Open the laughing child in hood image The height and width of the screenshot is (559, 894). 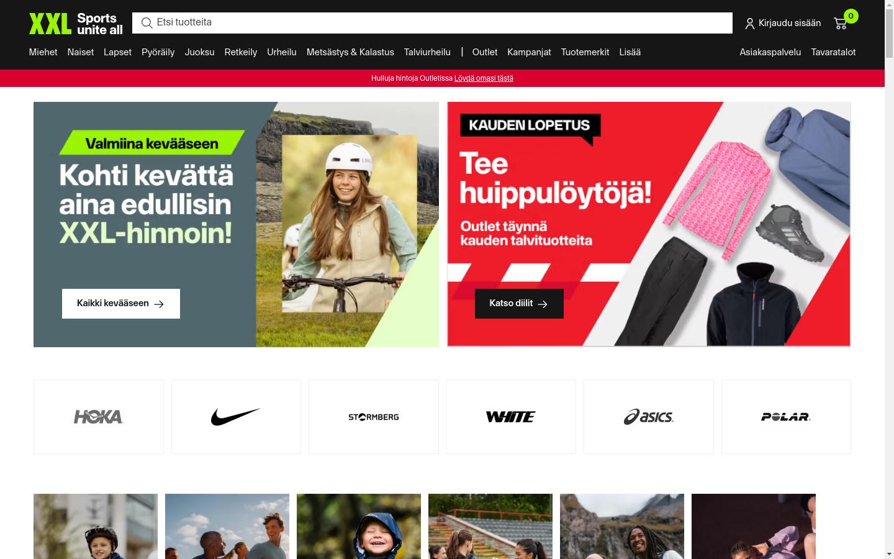coord(359,526)
